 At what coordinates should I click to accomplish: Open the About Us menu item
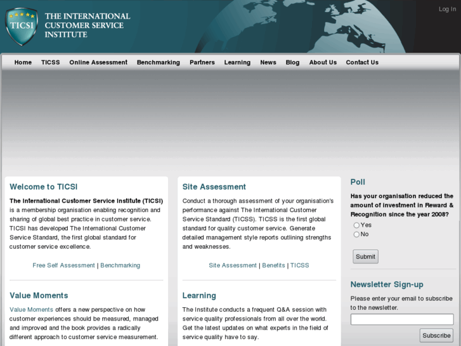323,62
